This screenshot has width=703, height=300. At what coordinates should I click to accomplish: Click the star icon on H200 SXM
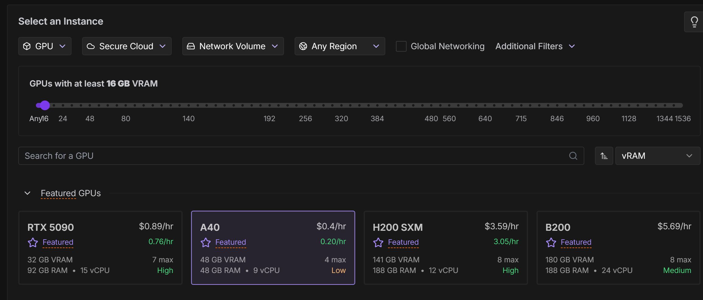coord(378,242)
